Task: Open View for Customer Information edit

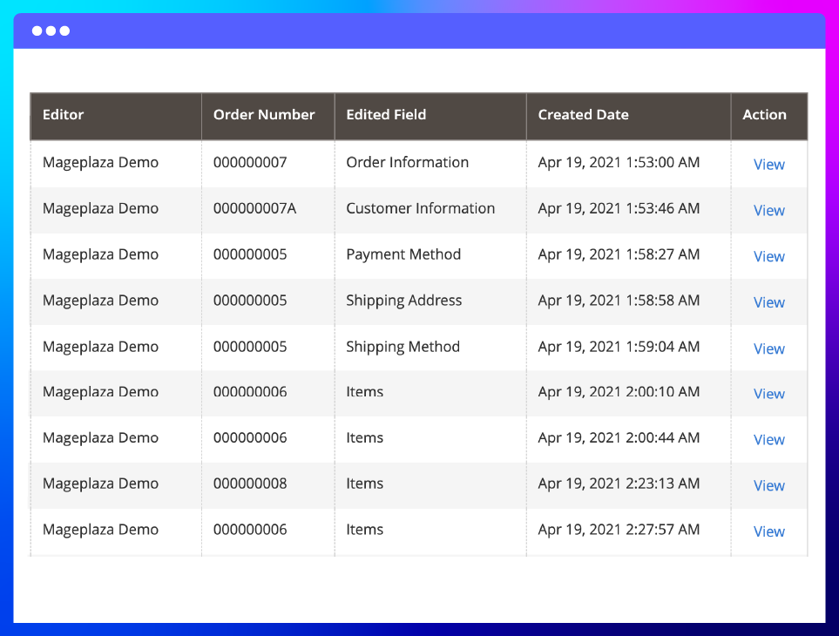Action: tap(768, 211)
